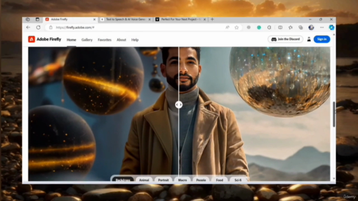Select the Portrait category pill
This screenshot has height=201, width=358.
coord(163,180)
